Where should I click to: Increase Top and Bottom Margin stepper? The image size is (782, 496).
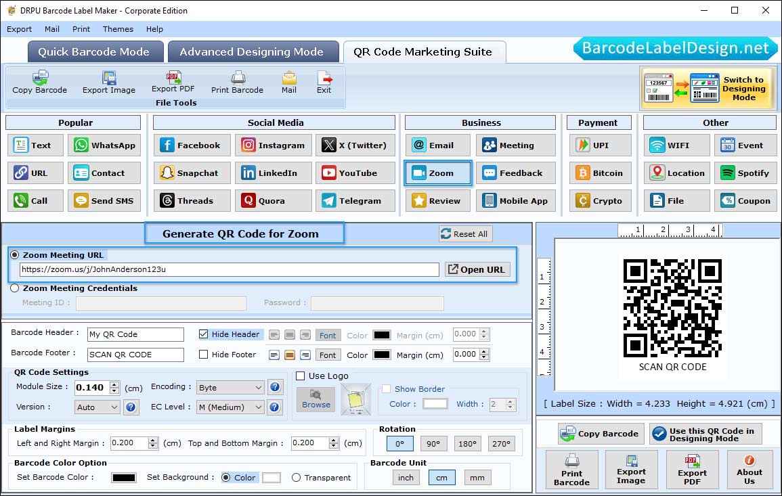point(334,440)
